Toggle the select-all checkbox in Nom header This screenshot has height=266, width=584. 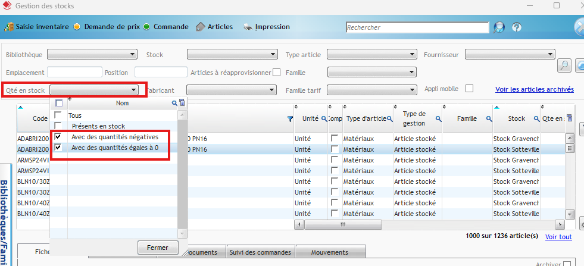59,103
